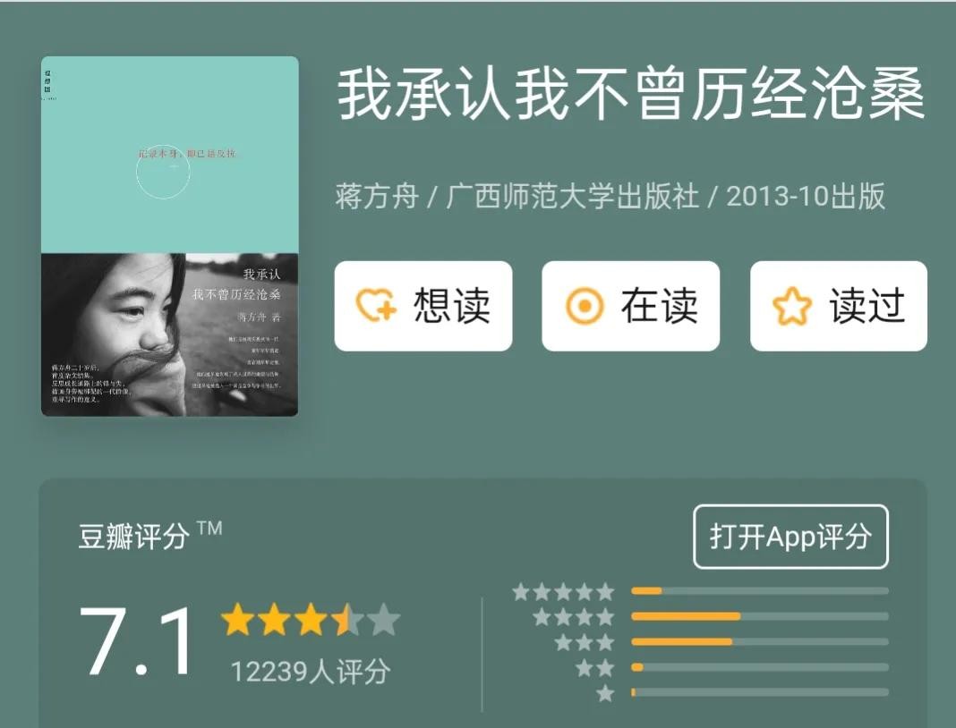The height and width of the screenshot is (728, 956).
Task: Click the three-star distribution bar
Action: point(760,642)
